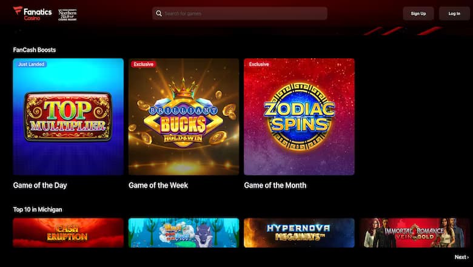Advance the Top 10 carousel with Next

(462, 257)
